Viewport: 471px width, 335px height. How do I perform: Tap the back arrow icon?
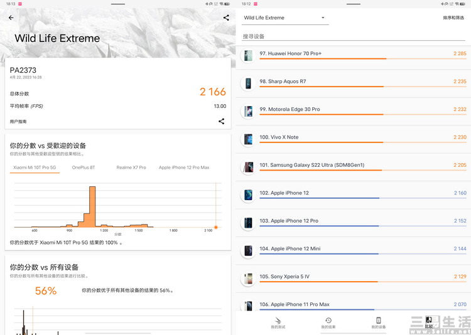coord(11,18)
